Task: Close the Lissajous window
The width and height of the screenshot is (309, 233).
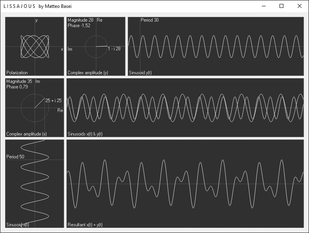Action: pyautogui.click(x=299, y=6)
